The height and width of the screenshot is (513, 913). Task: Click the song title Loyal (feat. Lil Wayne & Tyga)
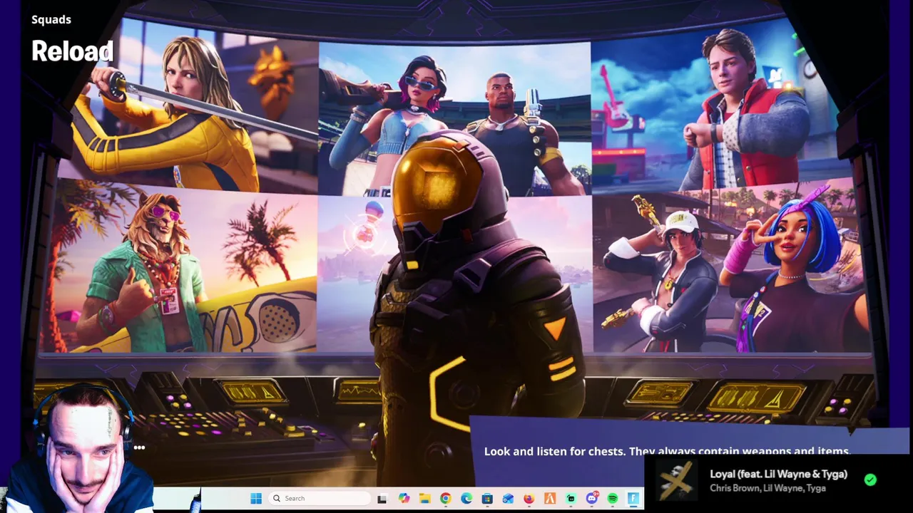coord(778,474)
